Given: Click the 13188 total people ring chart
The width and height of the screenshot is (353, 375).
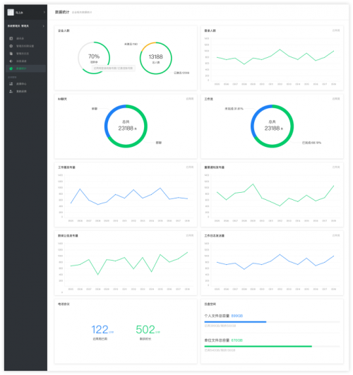Looking at the screenshot, I should tap(156, 58).
